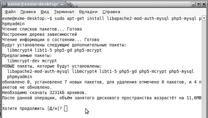The image size is (208, 118).
Task: Minimize the terminal window
Action: coord(193,4)
